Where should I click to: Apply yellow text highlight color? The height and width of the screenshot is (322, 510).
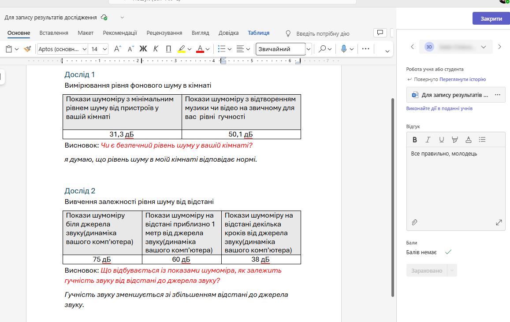coord(182,49)
